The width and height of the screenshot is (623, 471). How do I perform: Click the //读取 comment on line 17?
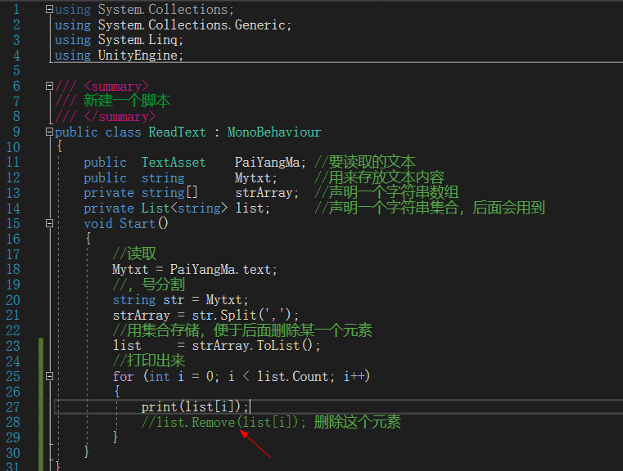click(x=134, y=253)
